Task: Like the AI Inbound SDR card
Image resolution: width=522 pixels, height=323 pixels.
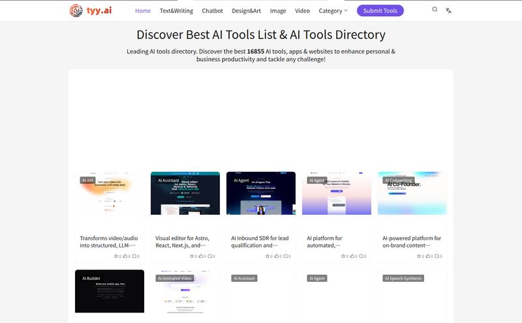Action: point(276,256)
